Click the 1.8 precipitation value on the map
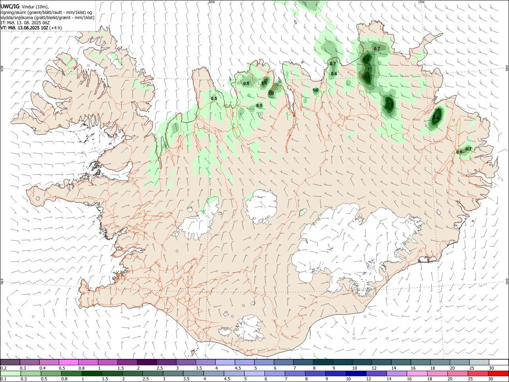Screen dimensions: 509x382 [x=390, y=105]
